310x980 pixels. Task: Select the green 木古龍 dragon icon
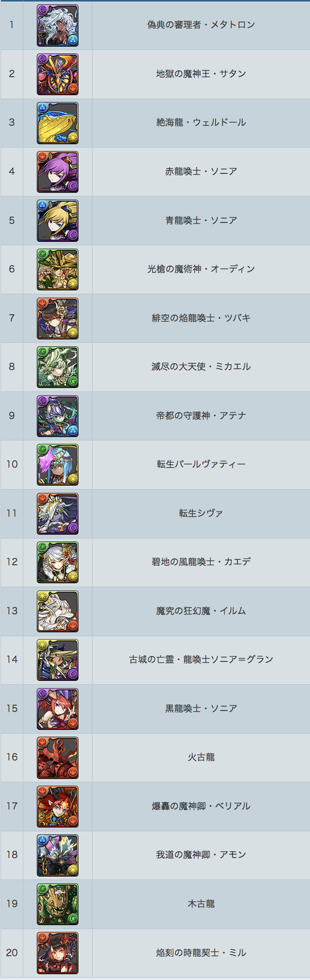point(58,904)
